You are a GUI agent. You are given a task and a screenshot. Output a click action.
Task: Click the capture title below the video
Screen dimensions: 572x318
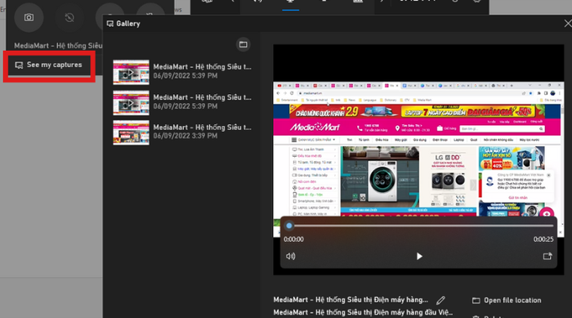click(x=351, y=300)
